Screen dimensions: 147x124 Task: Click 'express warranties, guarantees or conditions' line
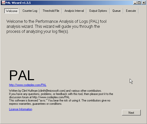(36, 104)
